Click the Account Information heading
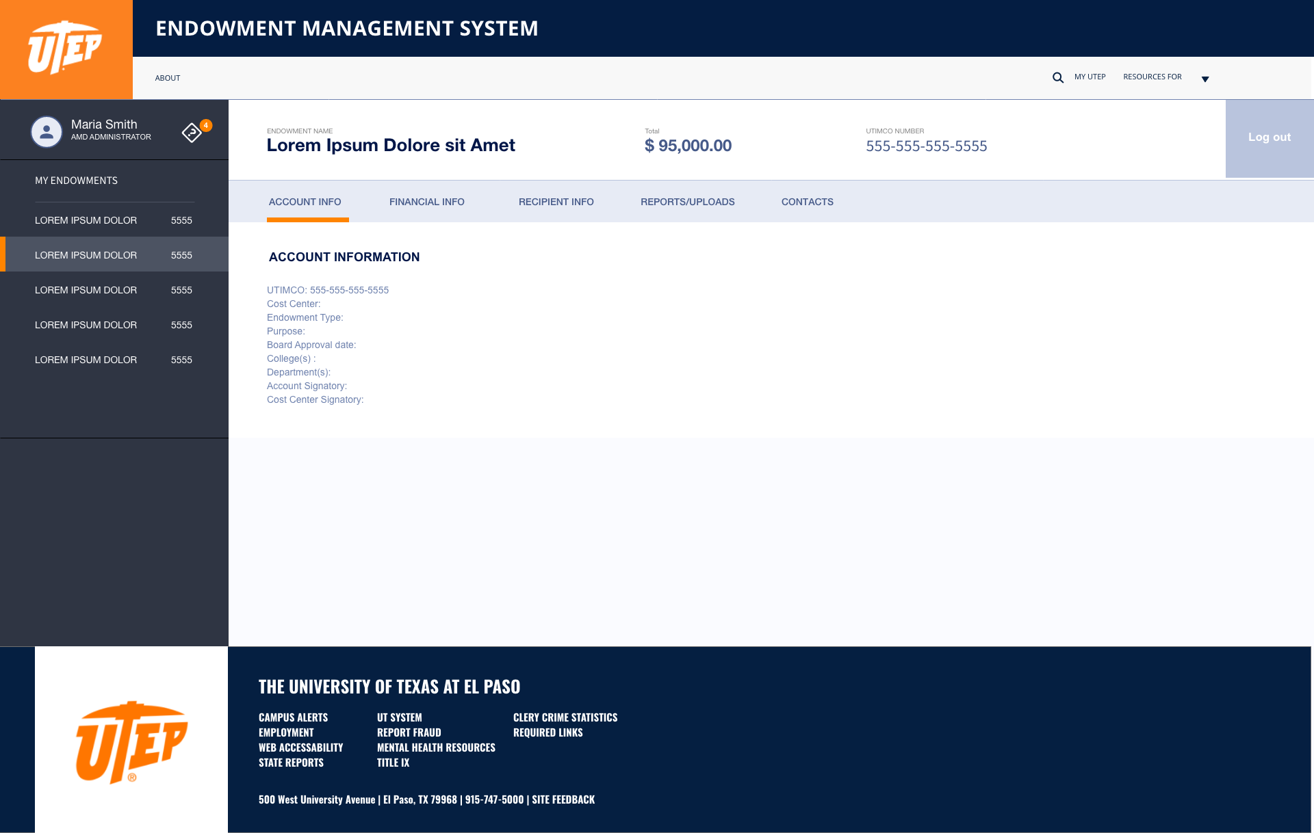This screenshot has width=1314, height=833. coord(344,257)
